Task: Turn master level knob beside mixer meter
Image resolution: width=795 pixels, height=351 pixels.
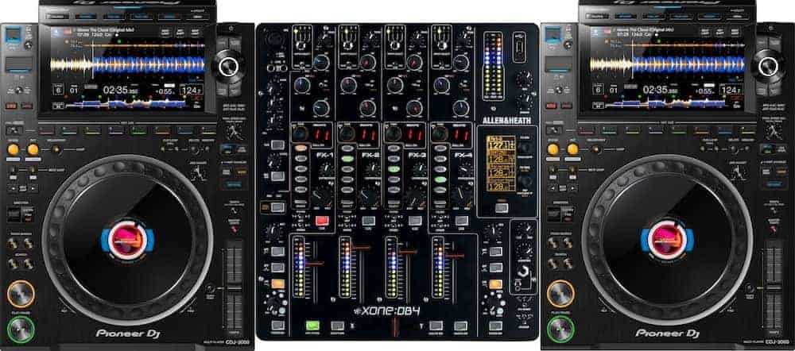Action: [x=525, y=79]
